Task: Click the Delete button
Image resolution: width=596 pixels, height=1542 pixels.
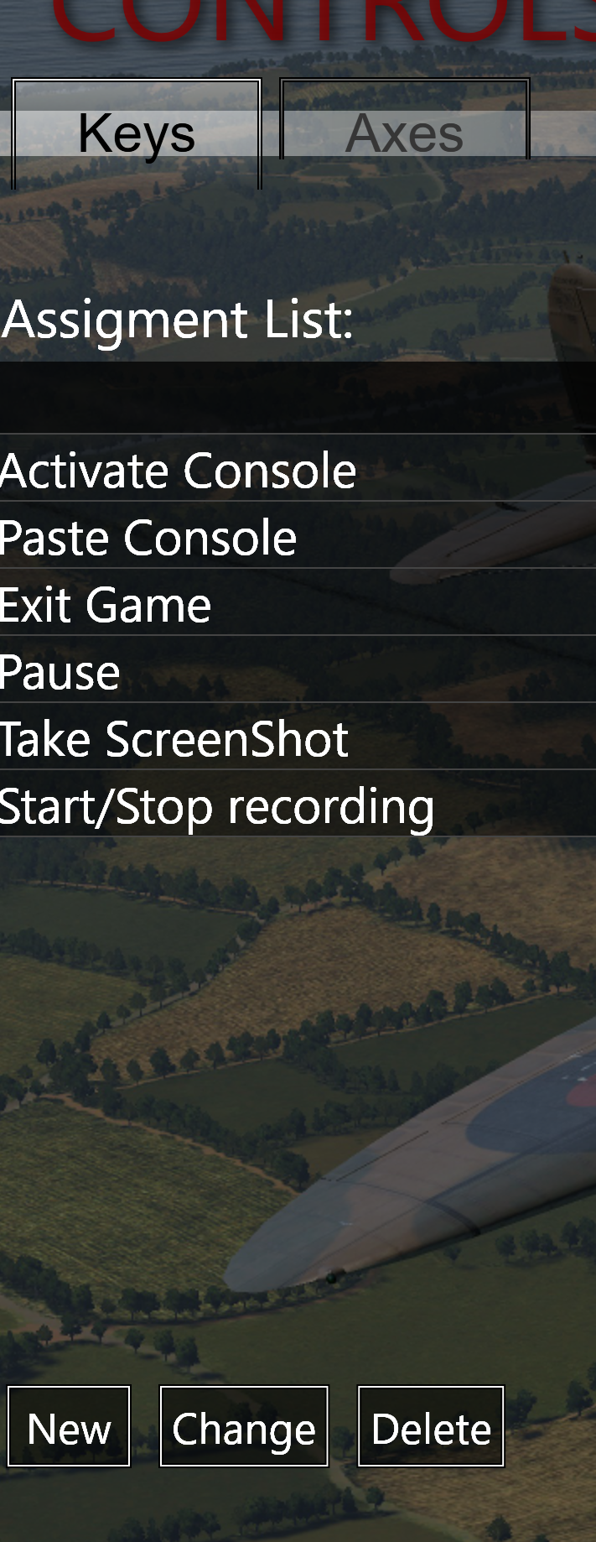Action: 431,1426
